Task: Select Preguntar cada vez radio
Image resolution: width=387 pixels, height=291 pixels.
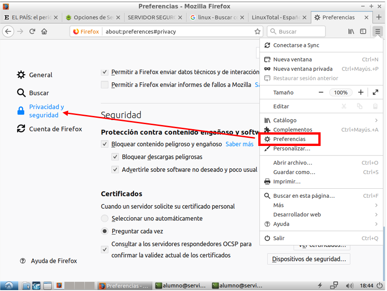Action: [x=105, y=231]
